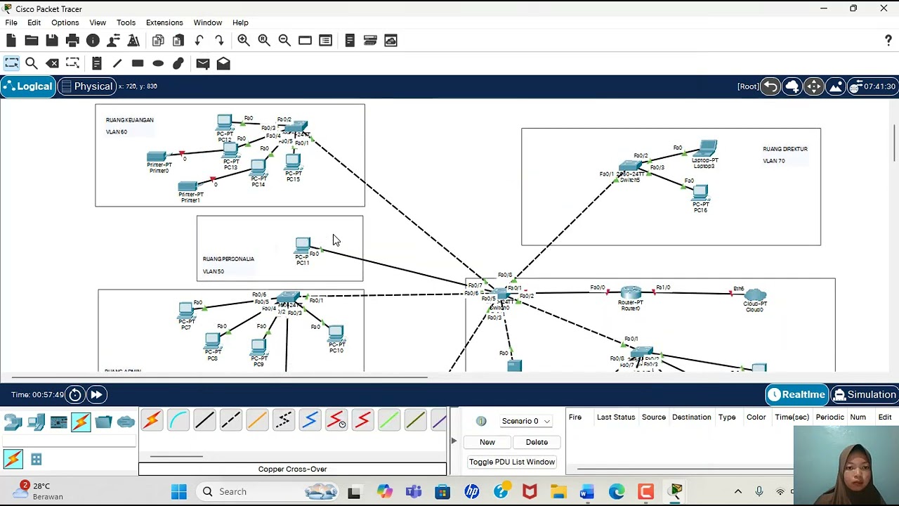Select the orange Fiber cable
Screen dimensions: 899x506
(x=257, y=420)
